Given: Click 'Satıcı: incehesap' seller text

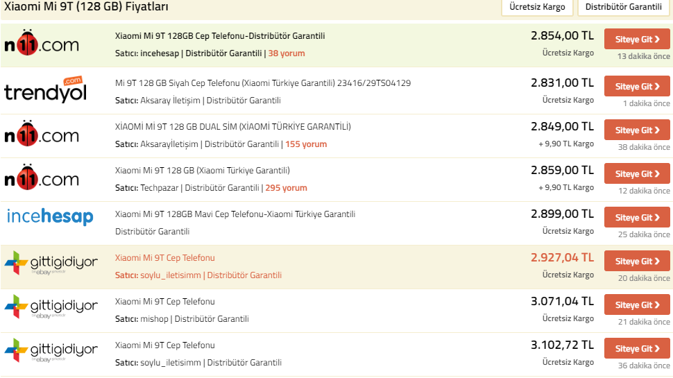Looking at the screenshot, I should (x=147, y=53).
